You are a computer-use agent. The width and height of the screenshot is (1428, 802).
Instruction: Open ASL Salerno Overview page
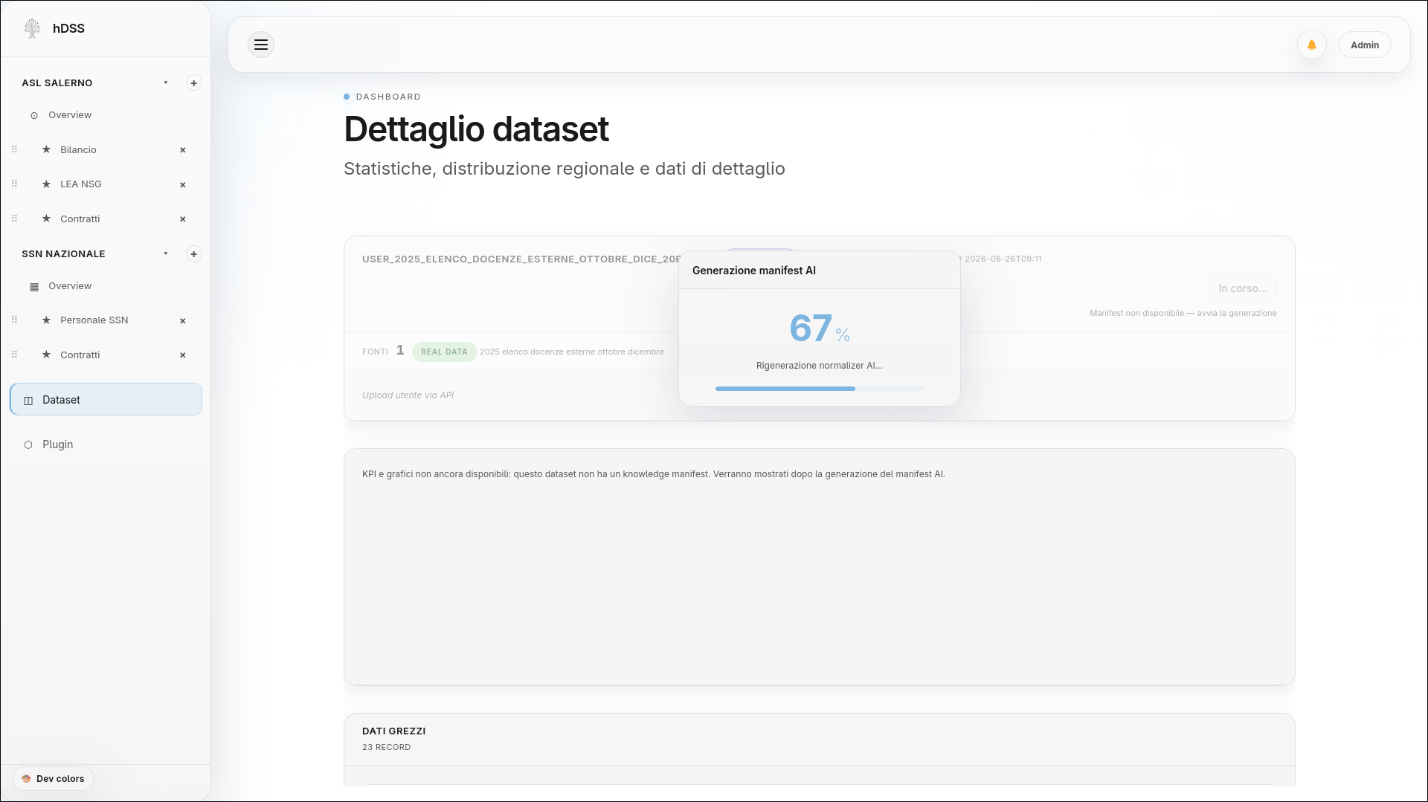coord(70,115)
